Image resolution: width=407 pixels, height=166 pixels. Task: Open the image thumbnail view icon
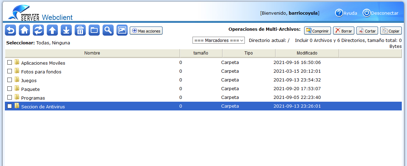click(122, 30)
